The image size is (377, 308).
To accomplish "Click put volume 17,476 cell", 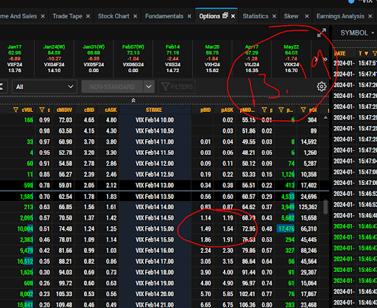I will (x=286, y=228).
